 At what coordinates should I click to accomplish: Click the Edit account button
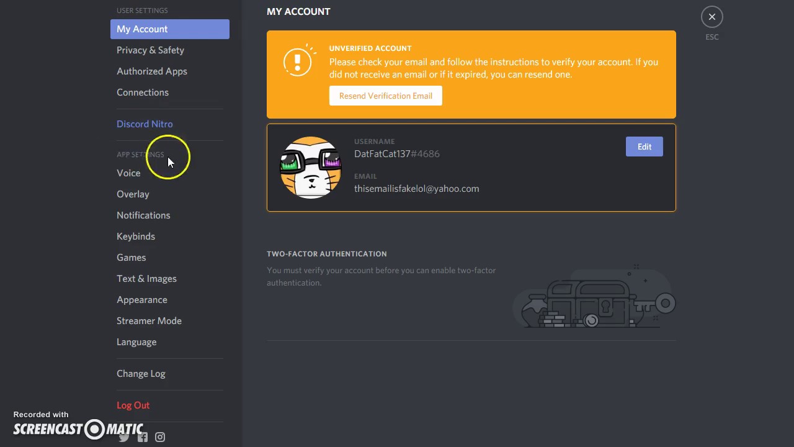tap(645, 147)
